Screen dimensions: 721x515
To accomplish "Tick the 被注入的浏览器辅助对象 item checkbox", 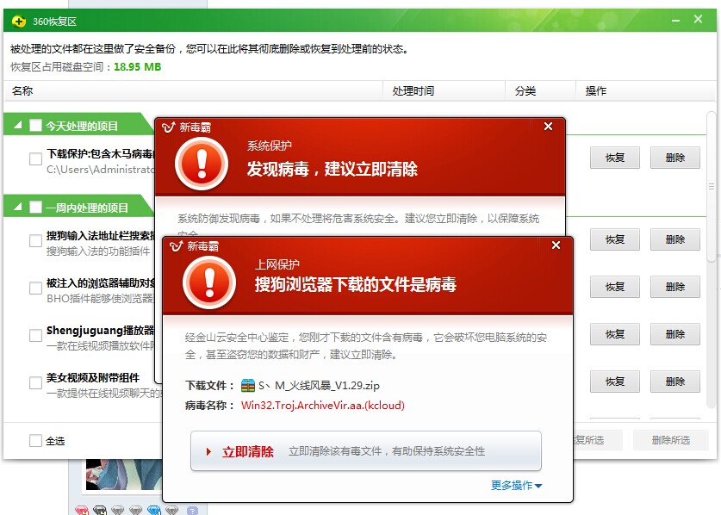I will point(35,288).
